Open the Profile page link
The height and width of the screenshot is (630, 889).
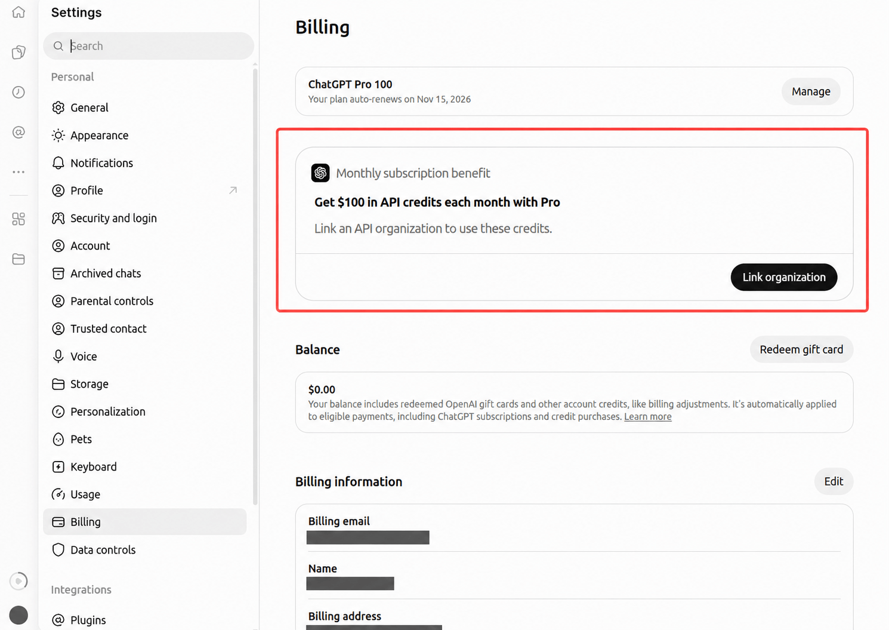coord(145,190)
